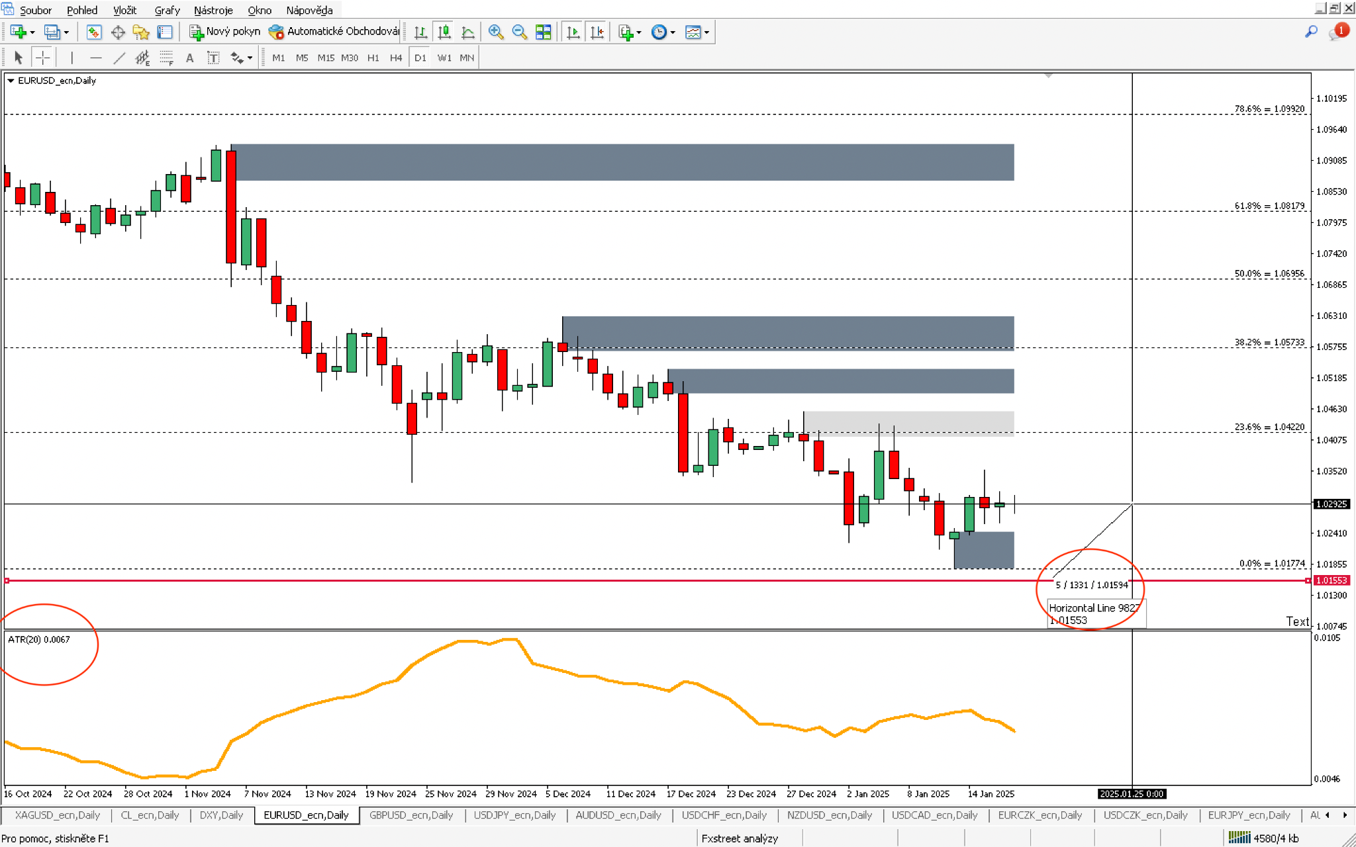The width and height of the screenshot is (1356, 847).
Task: Select the Crosshair cursor tool
Action: (42, 58)
